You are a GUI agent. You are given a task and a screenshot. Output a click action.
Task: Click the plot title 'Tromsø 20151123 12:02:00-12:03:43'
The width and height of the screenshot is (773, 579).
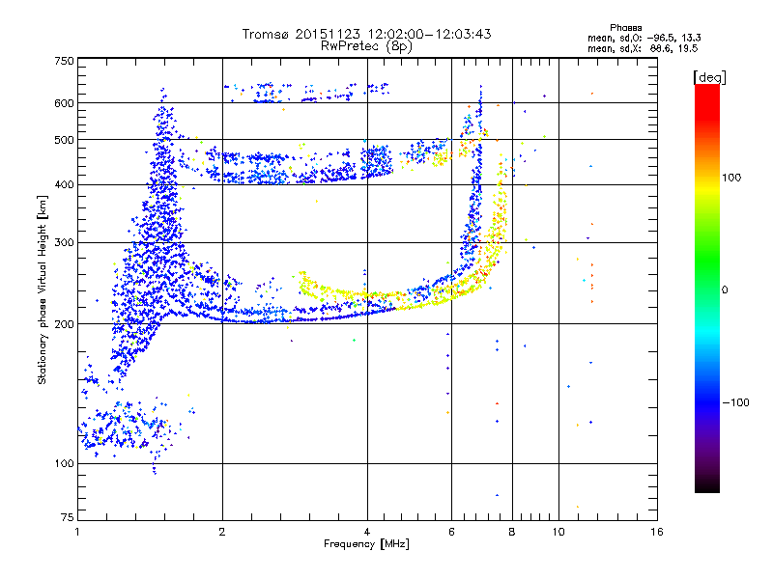click(x=366, y=34)
